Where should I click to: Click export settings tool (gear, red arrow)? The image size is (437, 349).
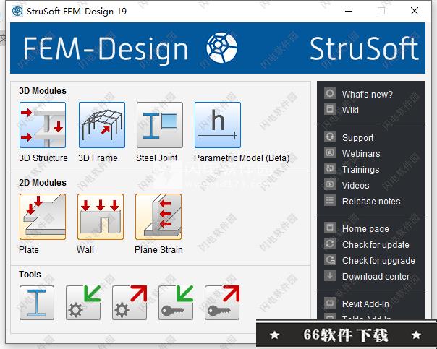(130, 303)
